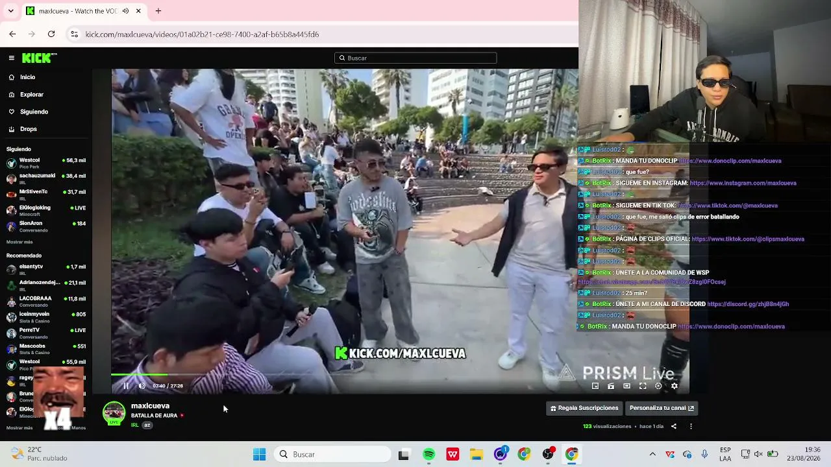Close the maxlcueva browser tab

(139, 11)
